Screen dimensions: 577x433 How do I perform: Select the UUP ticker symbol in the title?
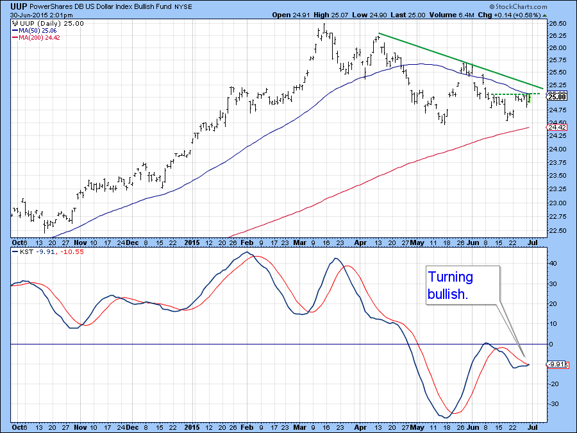coord(19,6)
